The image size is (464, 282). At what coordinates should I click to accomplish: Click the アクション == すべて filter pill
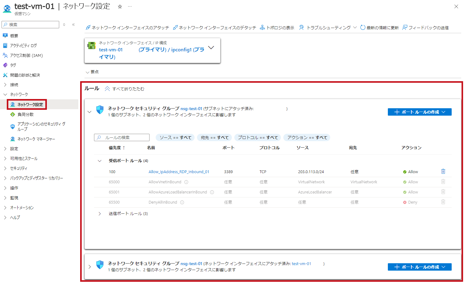pos(307,137)
